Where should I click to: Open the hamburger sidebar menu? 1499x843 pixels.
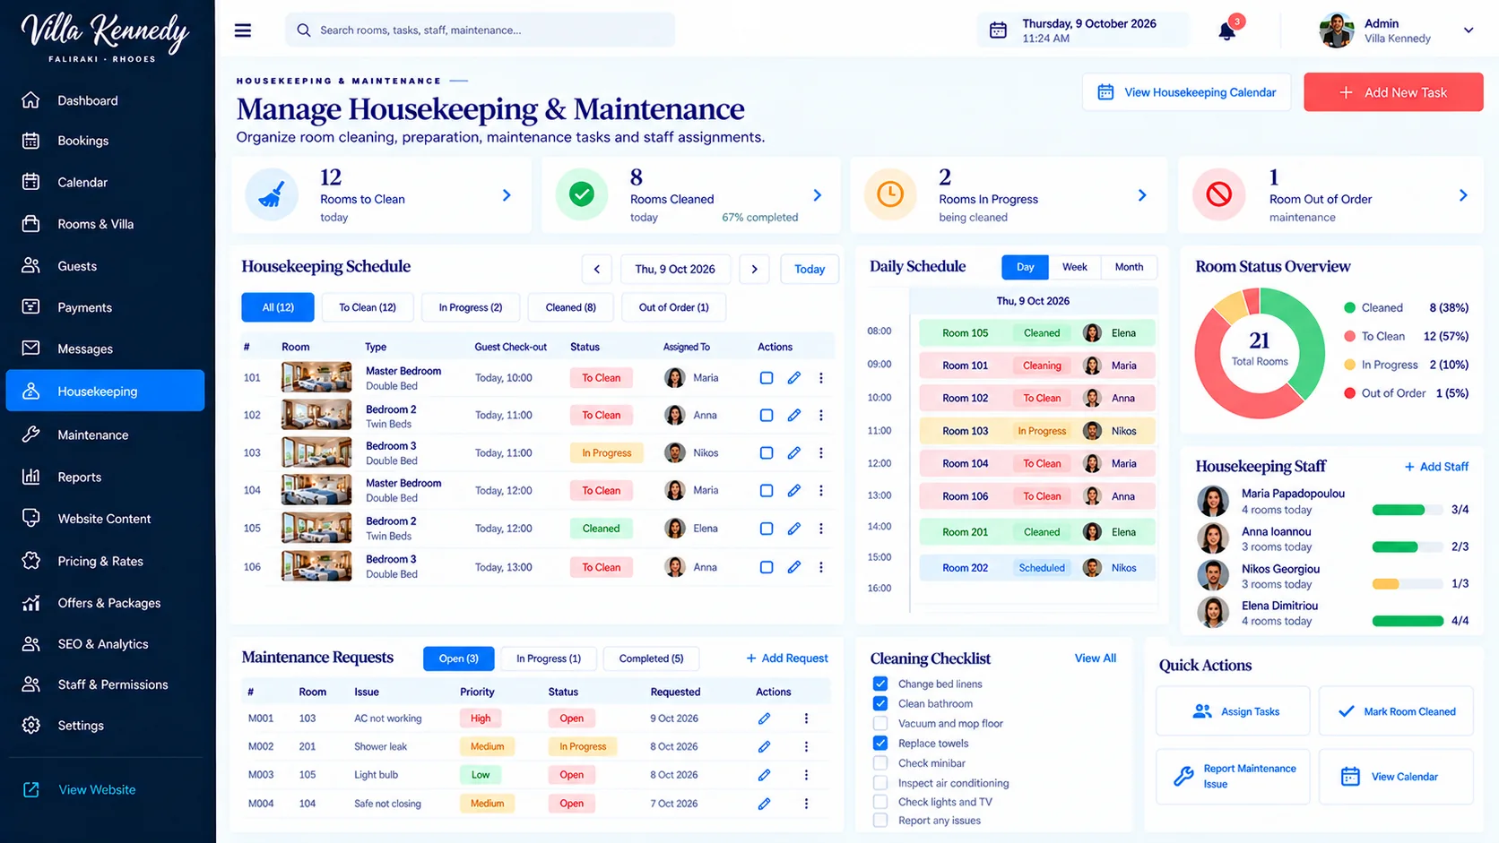pos(243,30)
